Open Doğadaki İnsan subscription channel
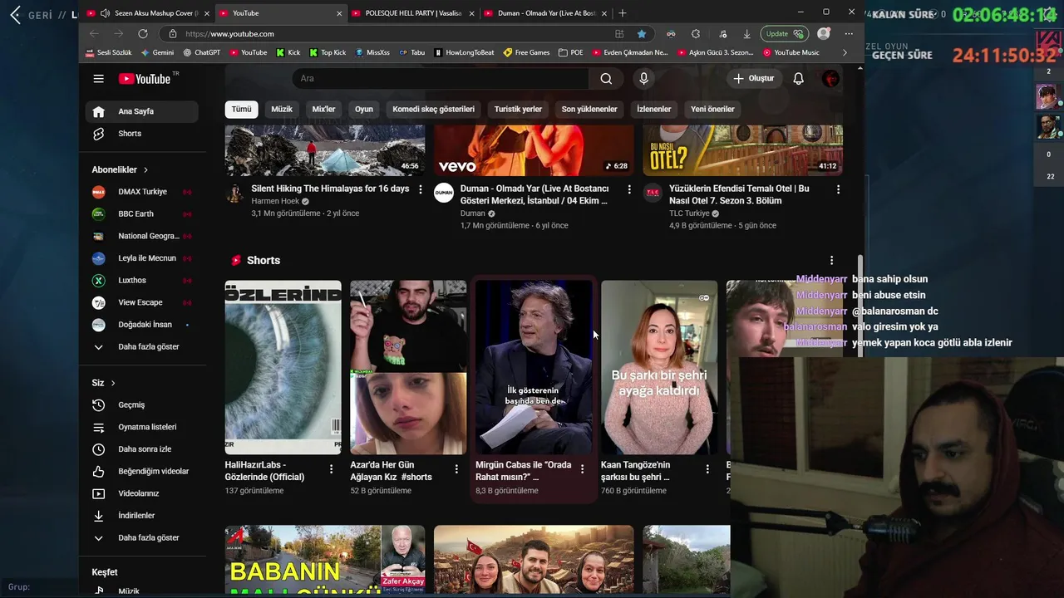The width and height of the screenshot is (1064, 598). pos(141,325)
